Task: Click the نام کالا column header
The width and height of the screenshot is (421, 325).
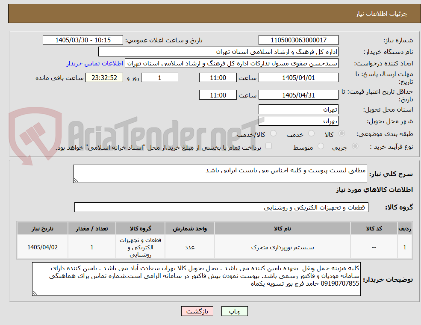Action: coord(283,229)
